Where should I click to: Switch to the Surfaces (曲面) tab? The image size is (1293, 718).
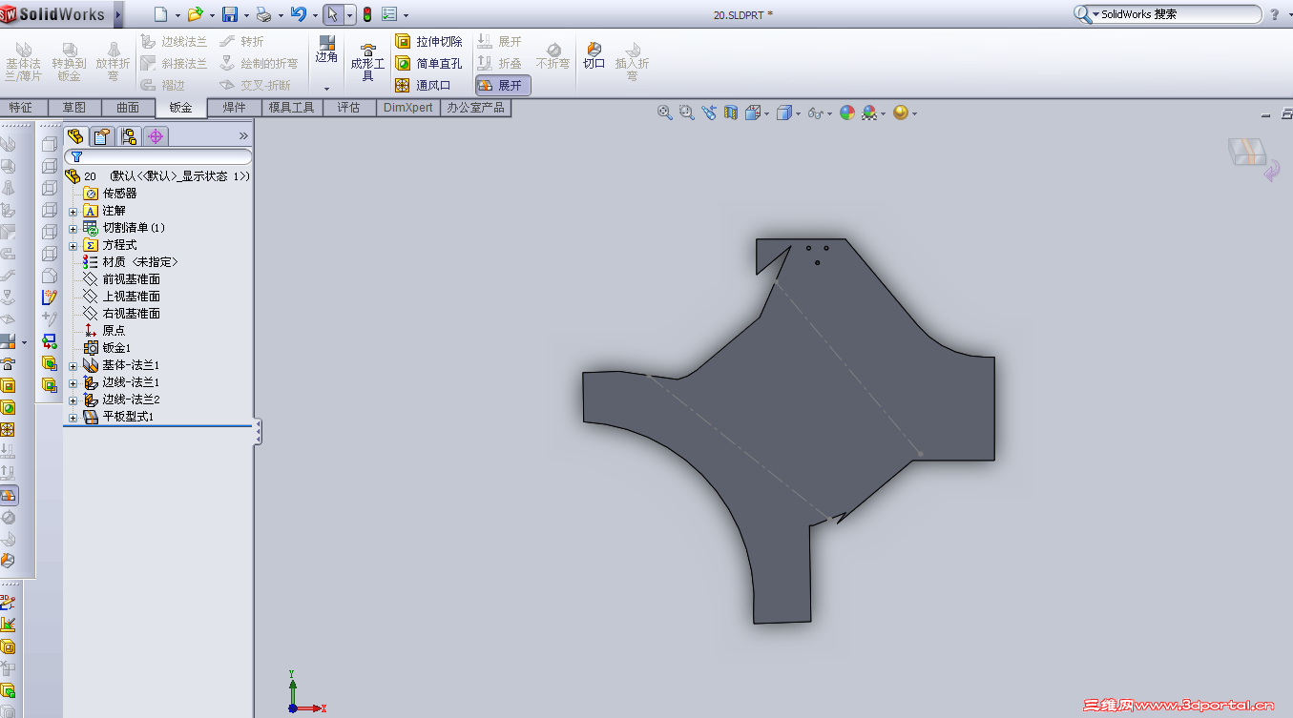pyautogui.click(x=127, y=108)
